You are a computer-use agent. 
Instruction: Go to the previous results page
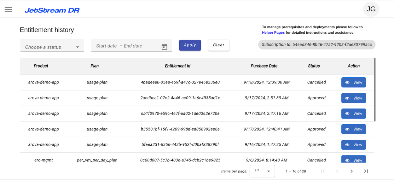(337, 171)
